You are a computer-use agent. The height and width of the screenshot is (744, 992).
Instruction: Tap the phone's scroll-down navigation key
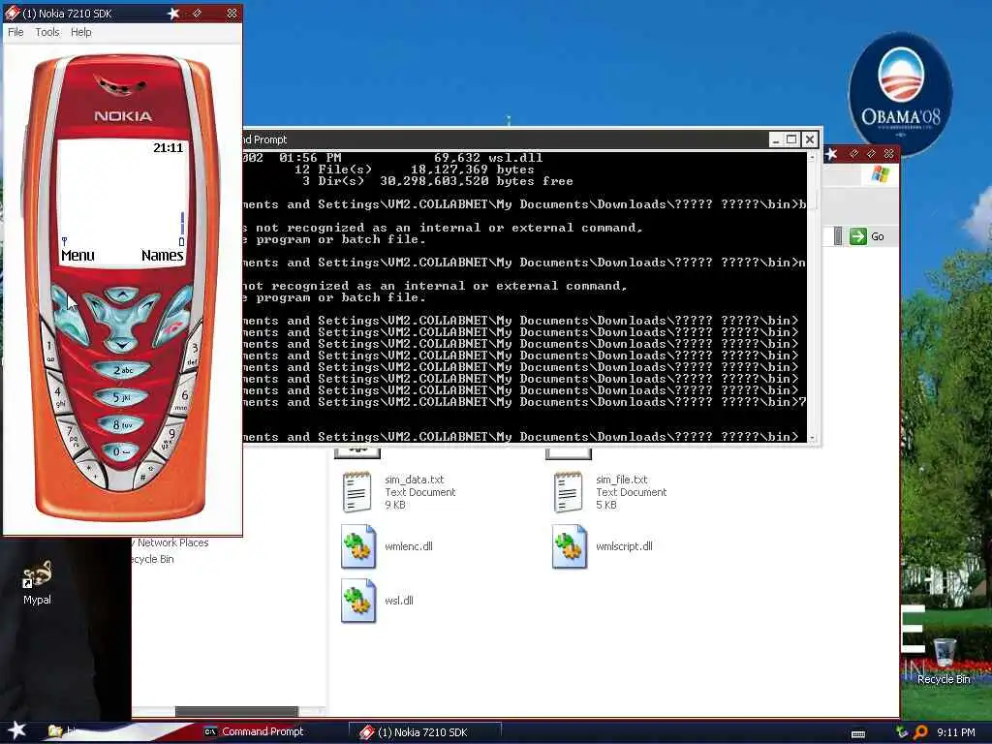tap(121, 344)
